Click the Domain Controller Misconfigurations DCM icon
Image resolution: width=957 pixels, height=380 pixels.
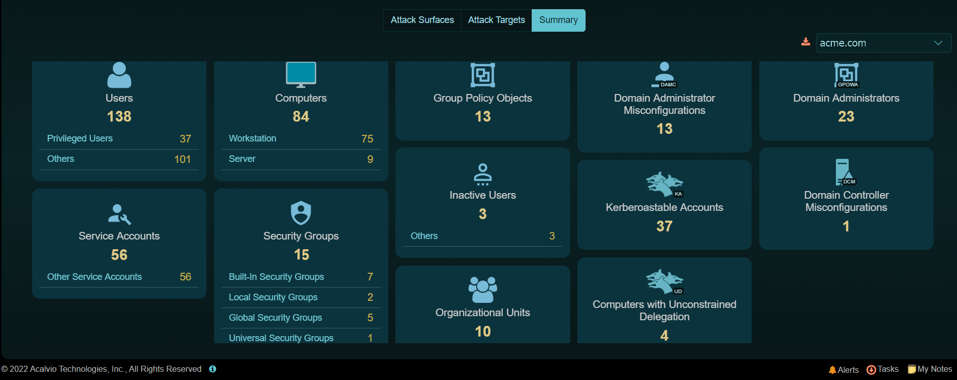point(845,172)
